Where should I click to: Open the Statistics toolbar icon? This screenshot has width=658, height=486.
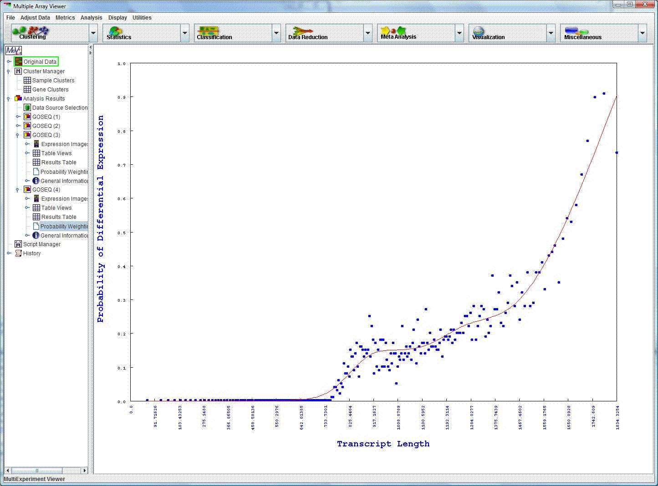click(x=116, y=32)
